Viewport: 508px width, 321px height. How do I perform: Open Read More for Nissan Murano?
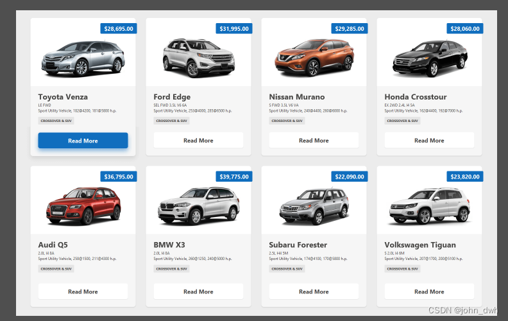click(314, 140)
